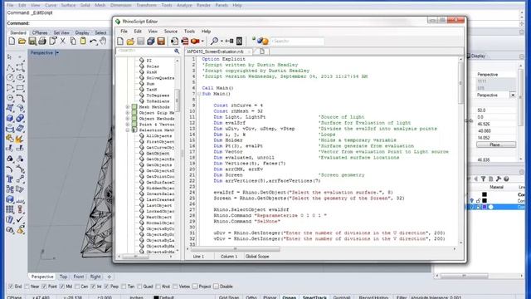Toggle the Project osnap checkbox
Viewport: 531px width, 299px height.
[x=195, y=287]
